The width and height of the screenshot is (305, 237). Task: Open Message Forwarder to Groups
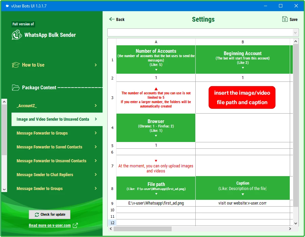57,133
